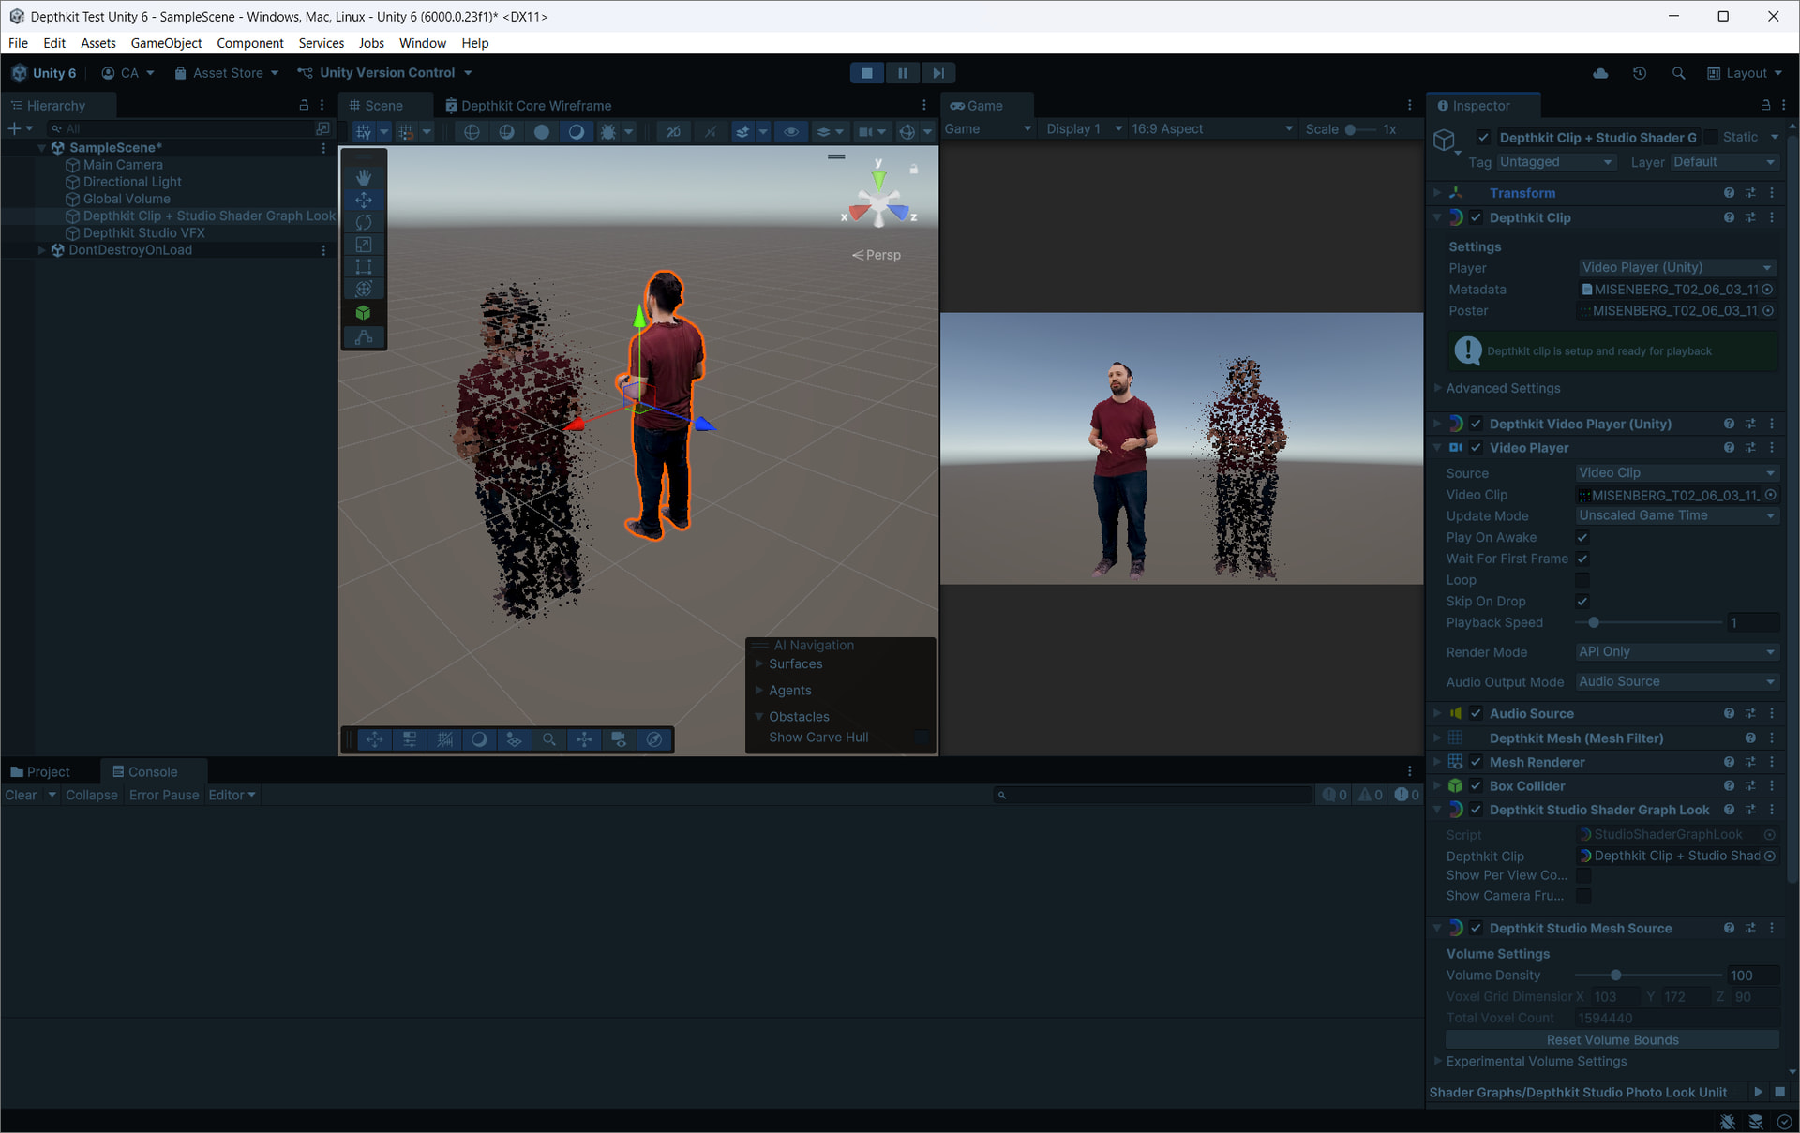This screenshot has height=1133, width=1800.
Task: Click the Pause playback button
Action: (902, 73)
